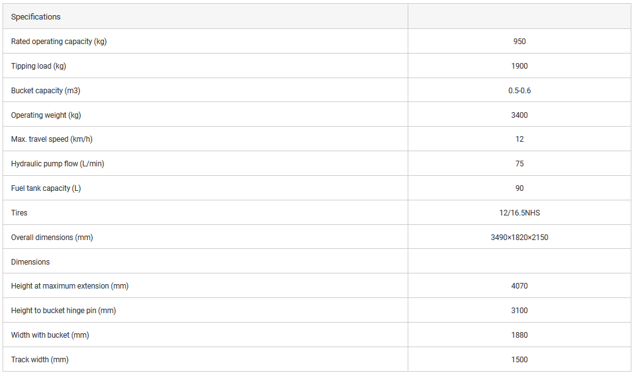Select the Tires row label

click(x=20, y=213)
